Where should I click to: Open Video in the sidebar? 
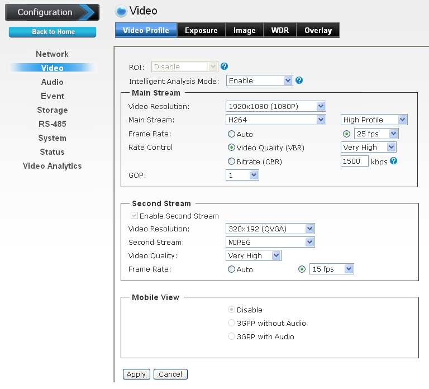53,68
